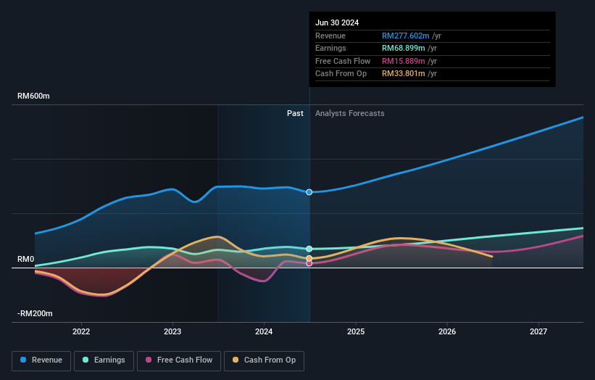
Task: Toggle the Earnings legend button
Action: [x=104, y=360]
